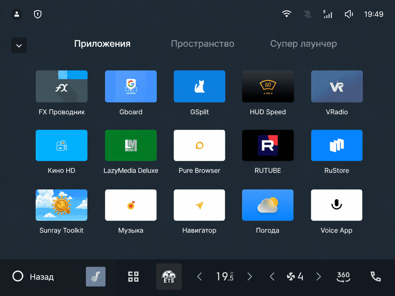Tap the fan speed 4 indicator
Image resolution: width=395 pixels, height=296 pixels.
click(295, 277)
